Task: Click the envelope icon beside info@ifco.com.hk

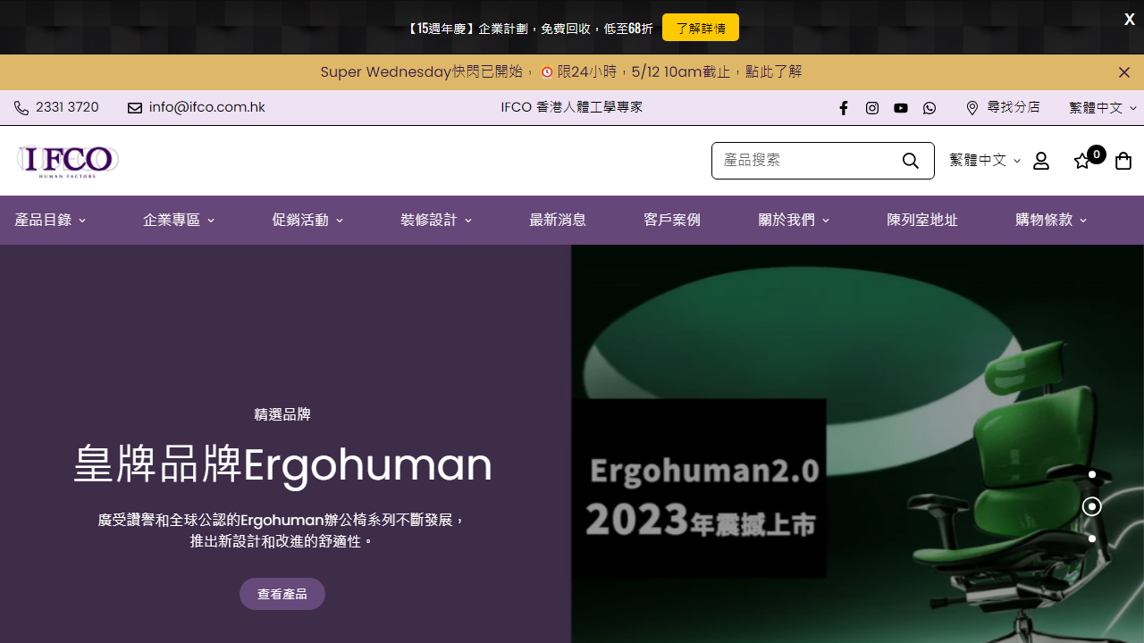Action: (135, 108)
